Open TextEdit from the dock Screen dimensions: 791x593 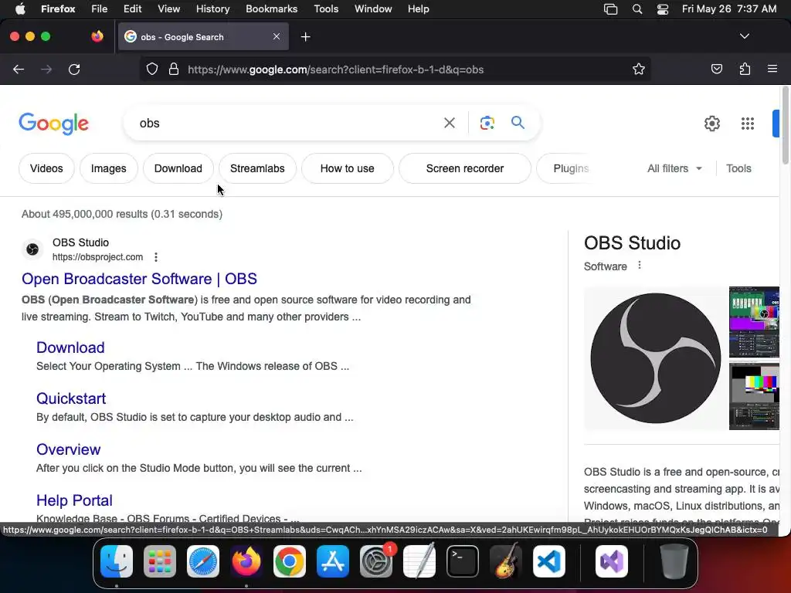point(419,561)
